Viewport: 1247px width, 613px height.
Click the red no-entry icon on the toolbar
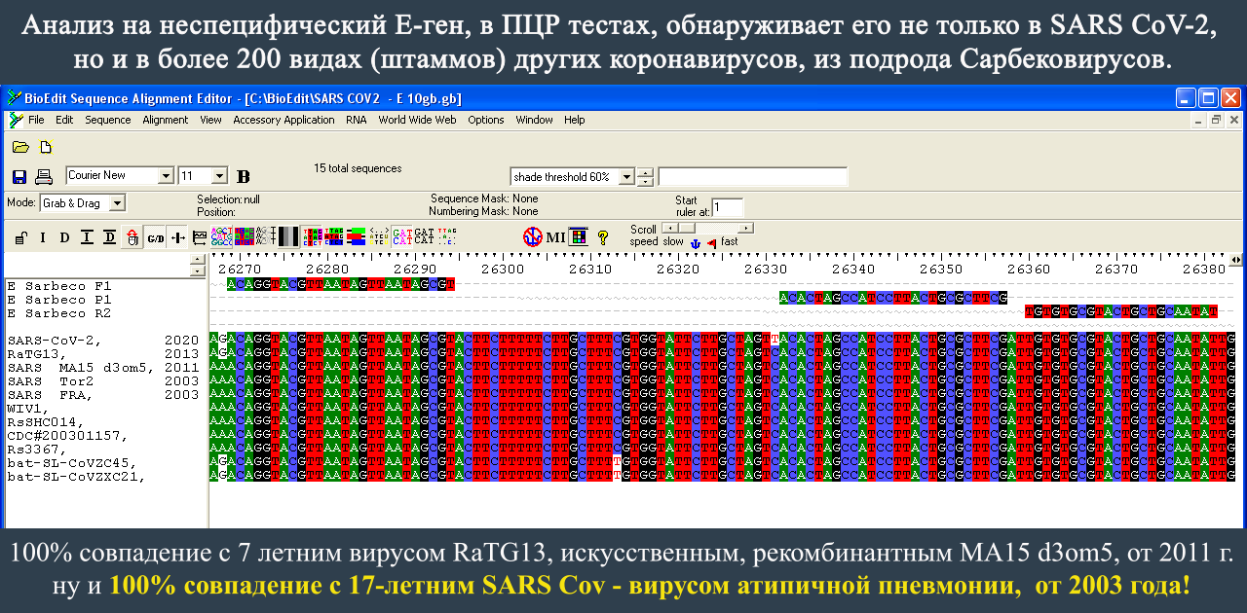(533, 236)
